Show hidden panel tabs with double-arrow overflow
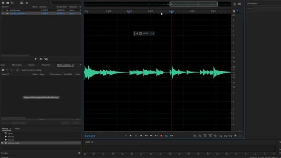This screenshot has width=281, height=158. click(x=80, y=65)
